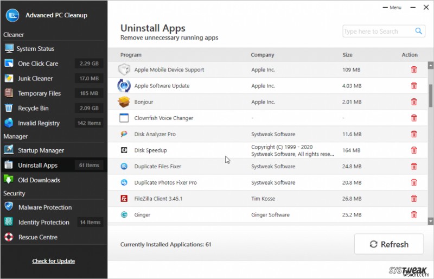The width and height of the screenshot is (434, 279).
Task: Go to Malware Protection section
Action: (44, 207)
